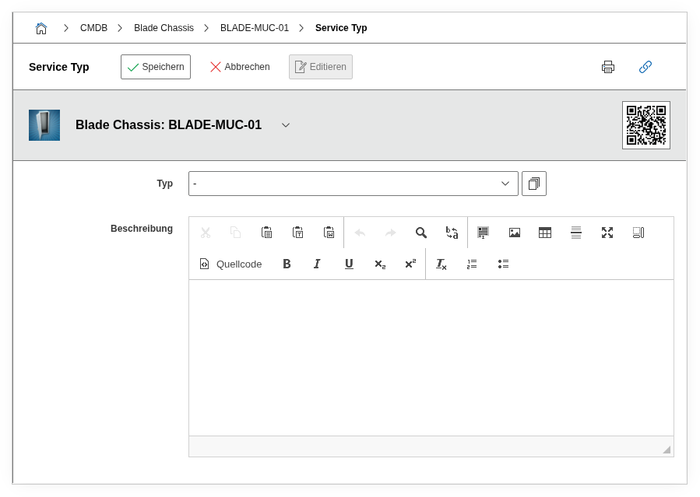Click the QR code image
Viewport: 700px width, 497px height.
point(645,124)
